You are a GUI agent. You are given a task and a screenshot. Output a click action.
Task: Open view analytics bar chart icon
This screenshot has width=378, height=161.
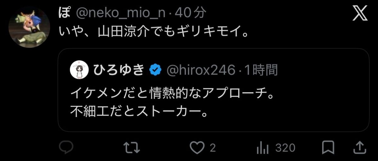(x=263, y=147)
